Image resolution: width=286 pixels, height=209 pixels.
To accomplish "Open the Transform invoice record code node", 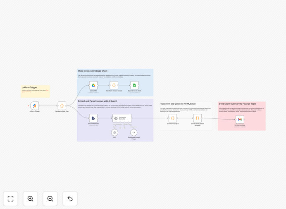I will pyautogui.click(x=114, y=85).
